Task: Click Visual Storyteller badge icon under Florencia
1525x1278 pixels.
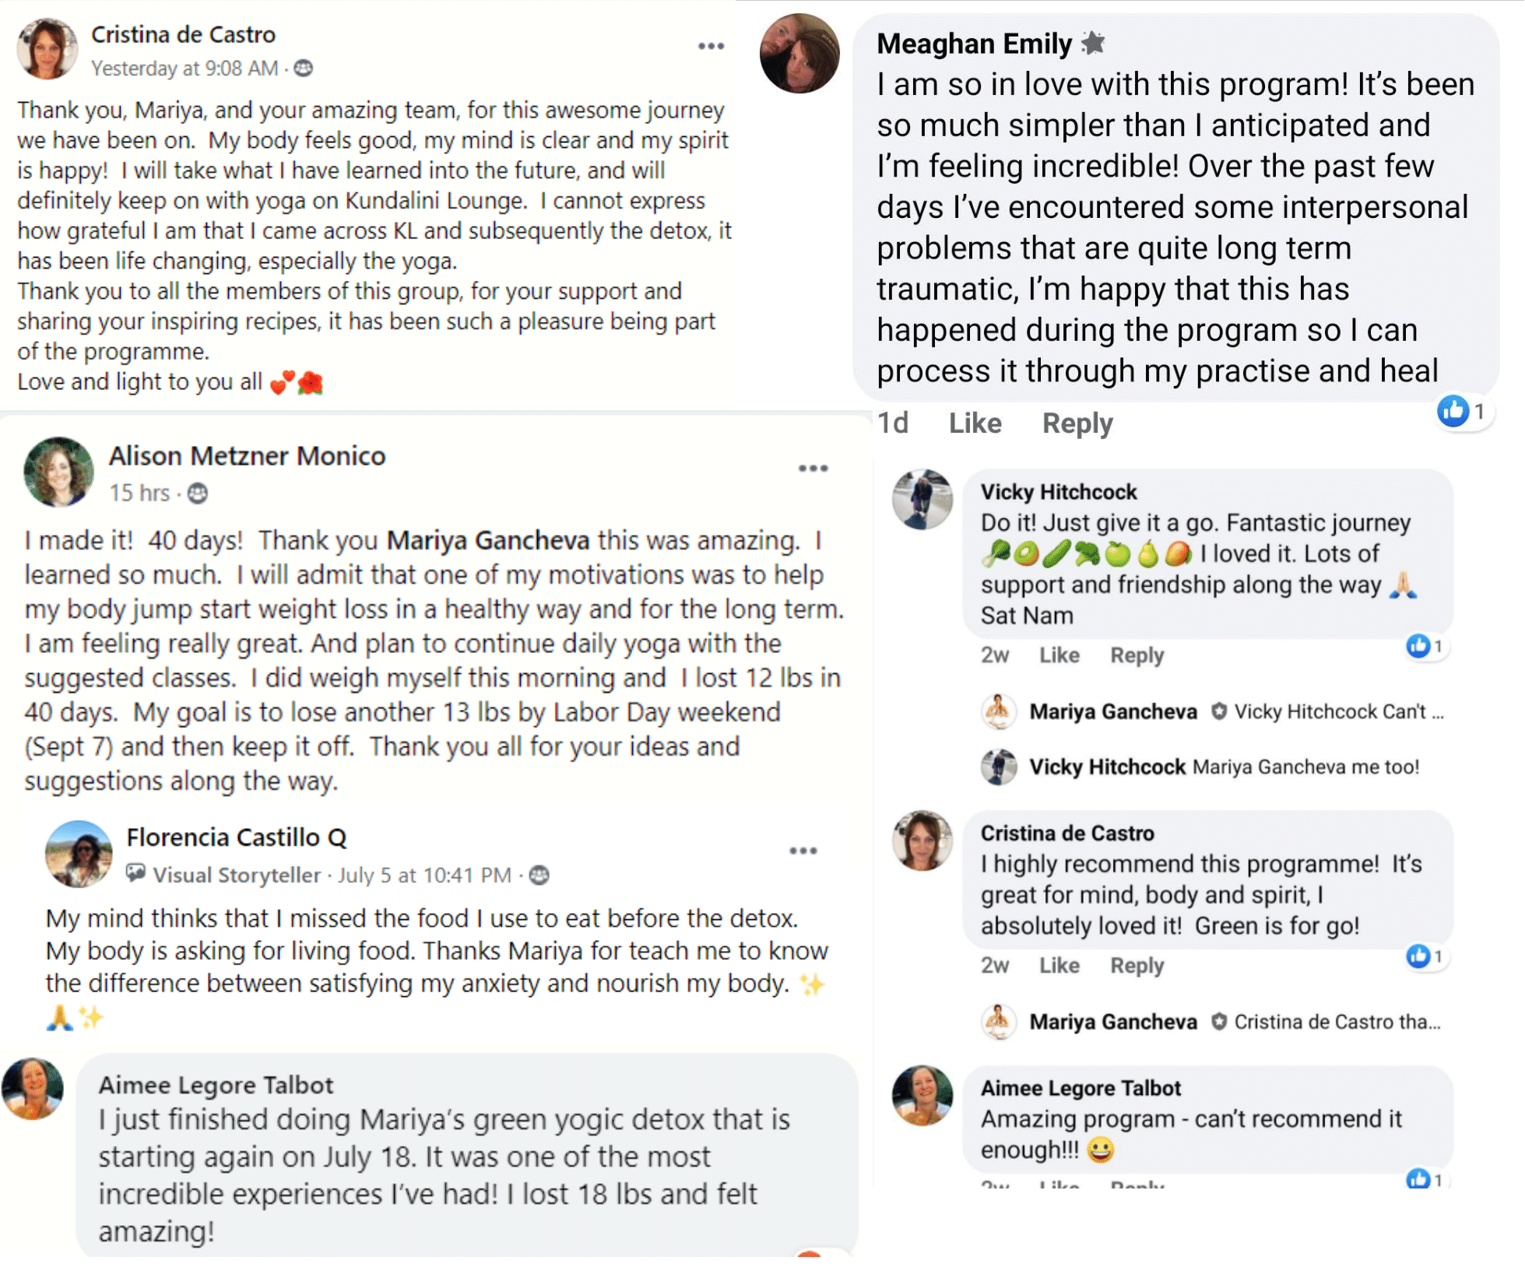Action: [136, 873]
